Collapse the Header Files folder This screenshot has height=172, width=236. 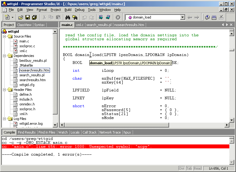click(4, 90)
